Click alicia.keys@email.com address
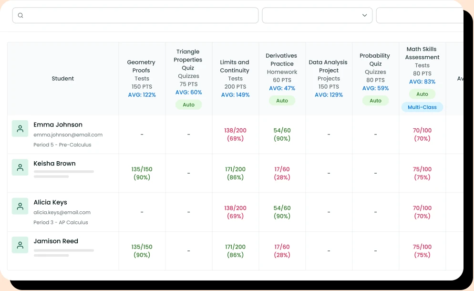 click(62, 213)
